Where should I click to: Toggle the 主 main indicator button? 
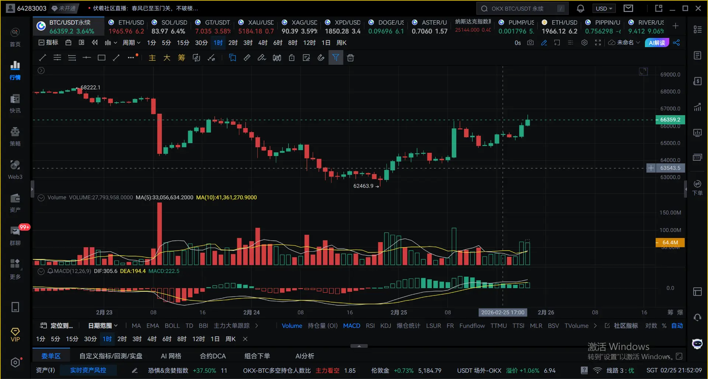(x=152, y=58)
